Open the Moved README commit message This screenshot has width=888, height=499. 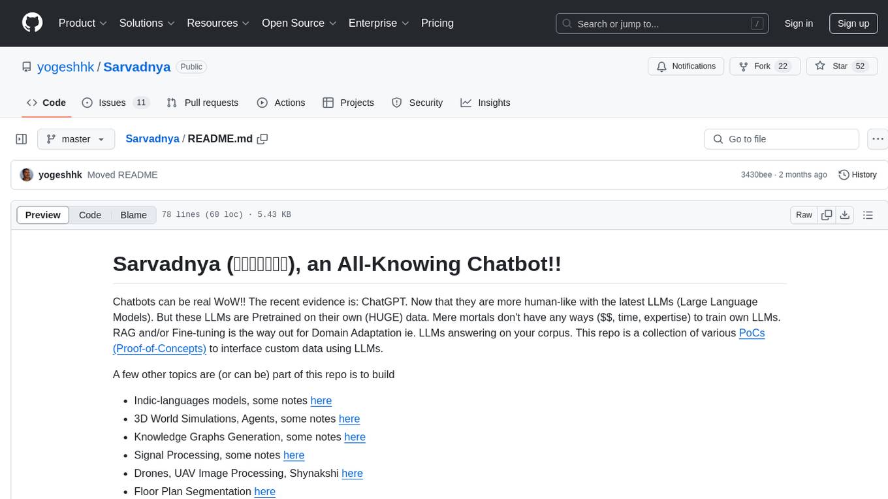pos(123,175)
